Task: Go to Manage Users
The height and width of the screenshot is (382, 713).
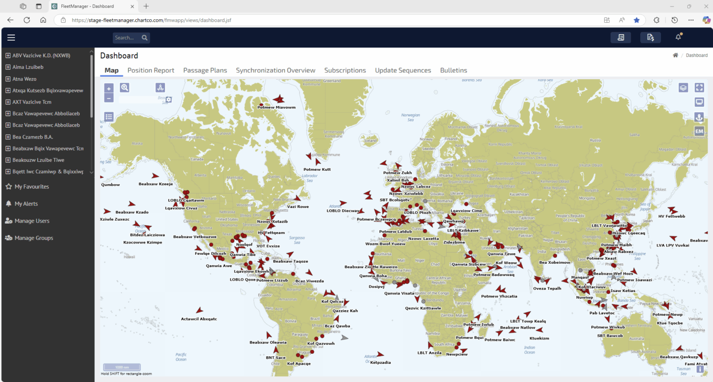Action: [x=32, y=221]
